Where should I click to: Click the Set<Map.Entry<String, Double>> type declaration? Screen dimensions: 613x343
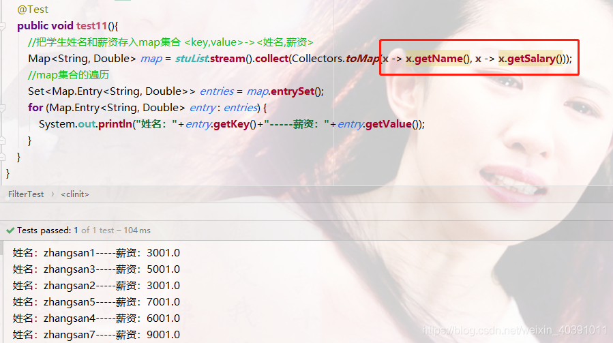(112, 91)
